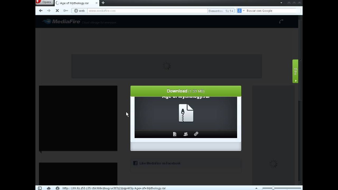338x190 pixels.
Task: Stop loading the page with X
Action: 57,11
